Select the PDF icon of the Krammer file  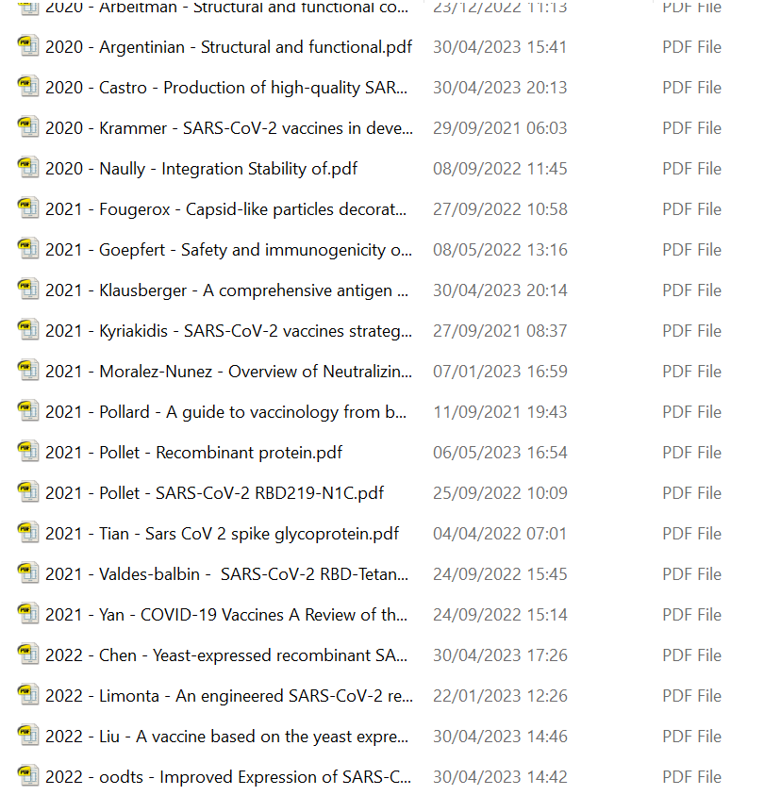coord(28,127)
